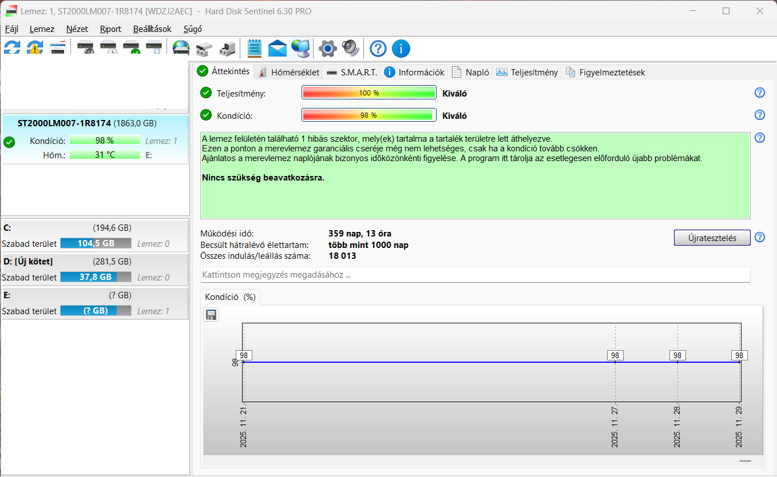777x477 pixels.
Task: Click help icon beside Kondíció row
Action: click(760, 115)
